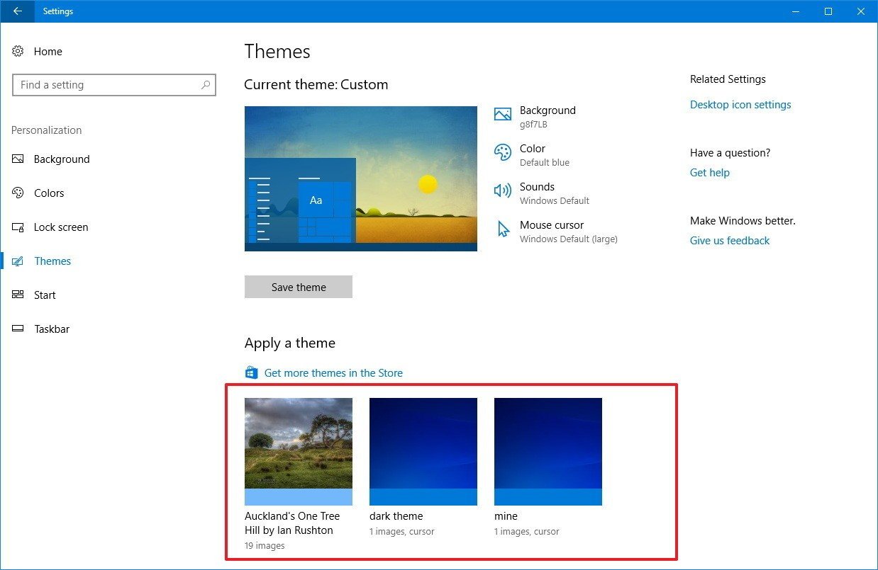Image resolution: width=878 pixels, height=570 pixels.
Task: Click the back arrow in the title bar
Action: click(16, 11)
